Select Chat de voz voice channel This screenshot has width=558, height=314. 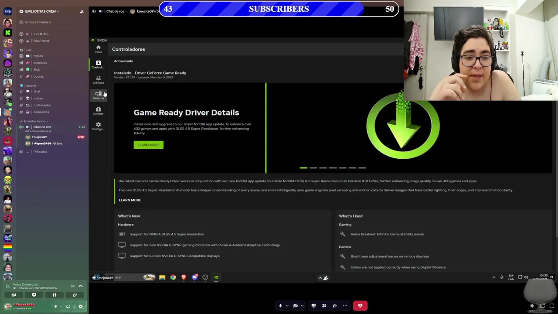[x=42, y=127]
